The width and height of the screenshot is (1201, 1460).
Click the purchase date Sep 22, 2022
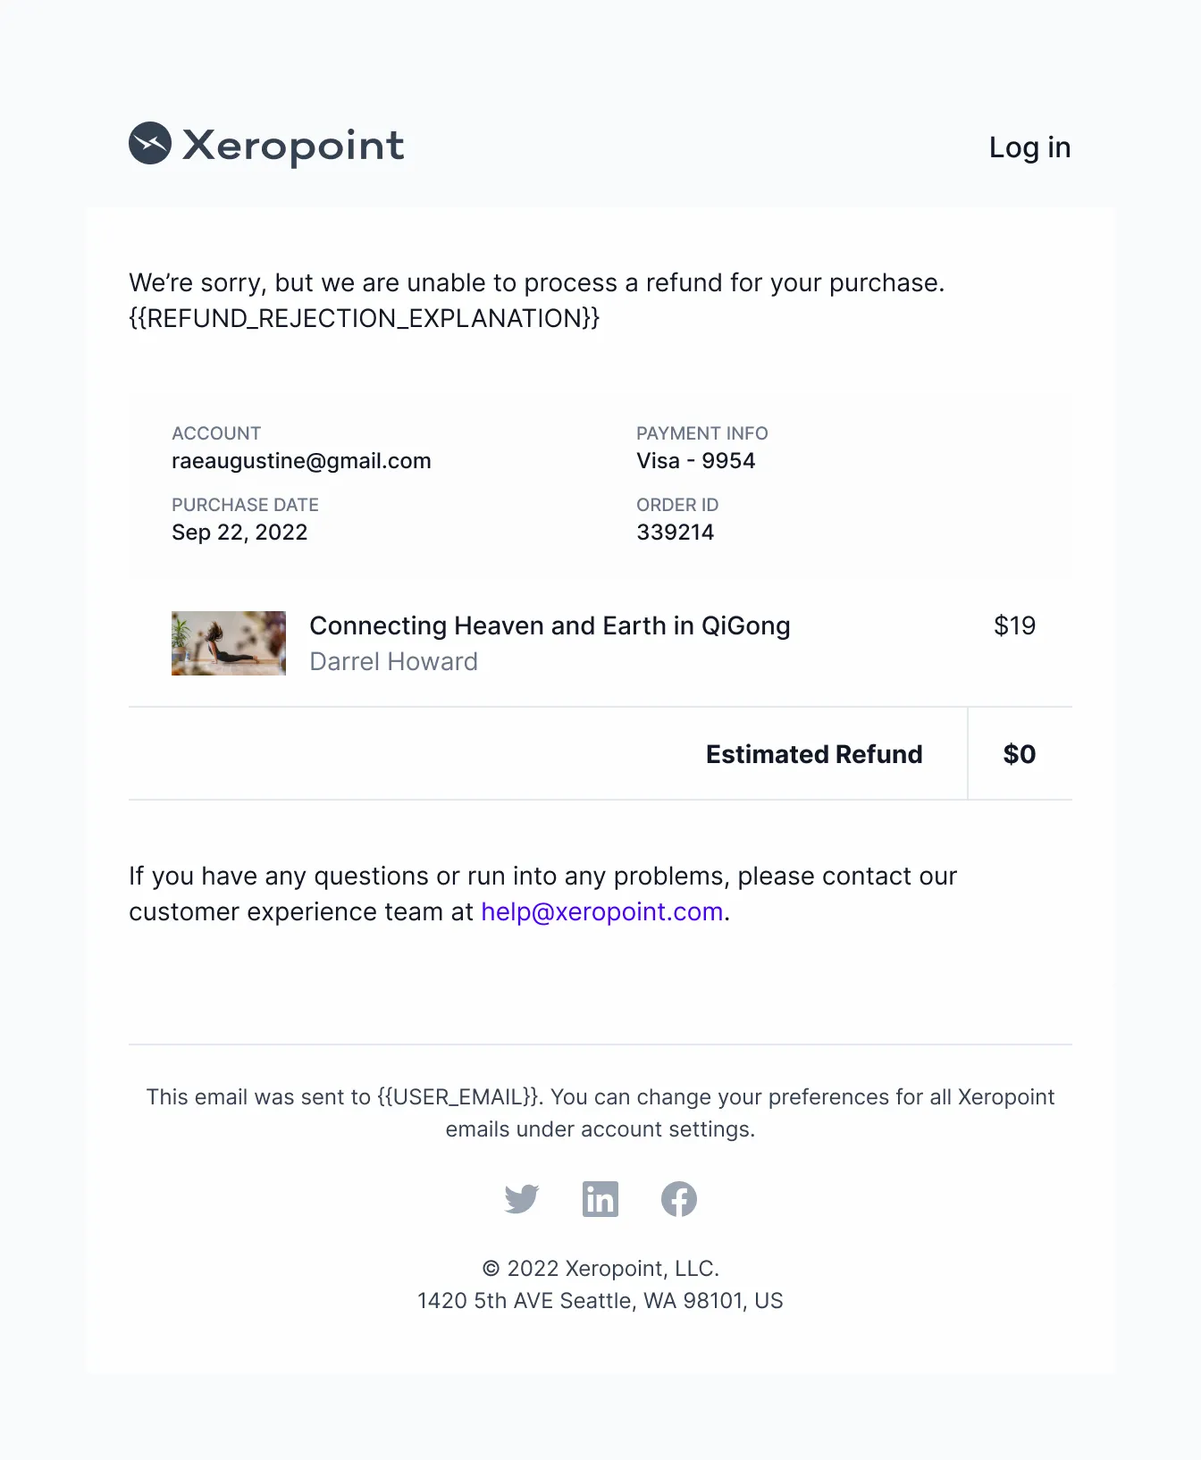(239, 533)
